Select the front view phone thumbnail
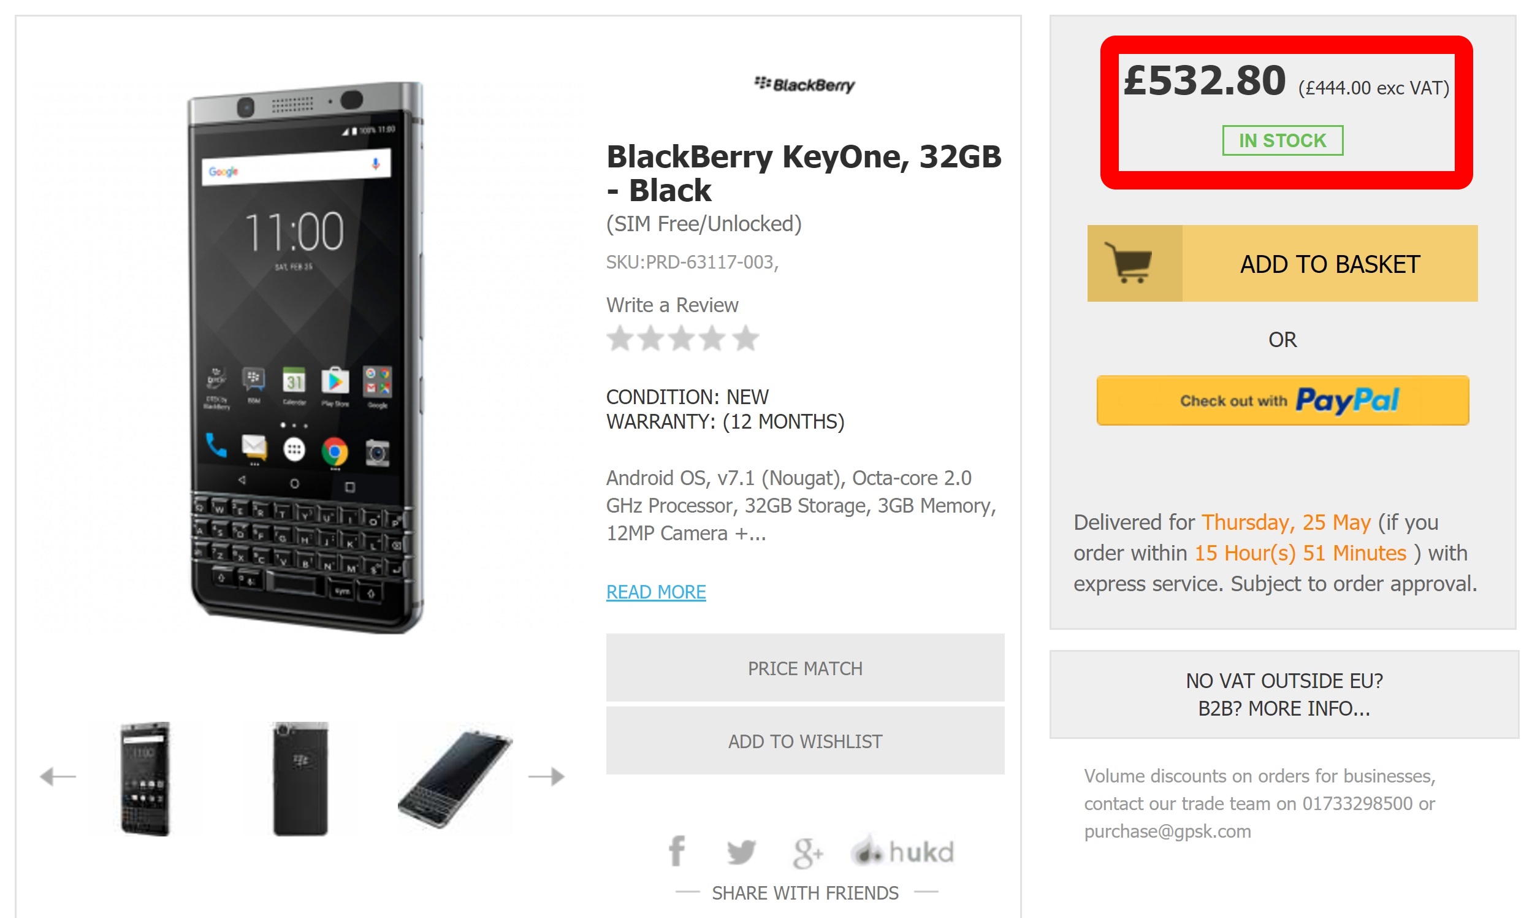 [145, 778]
